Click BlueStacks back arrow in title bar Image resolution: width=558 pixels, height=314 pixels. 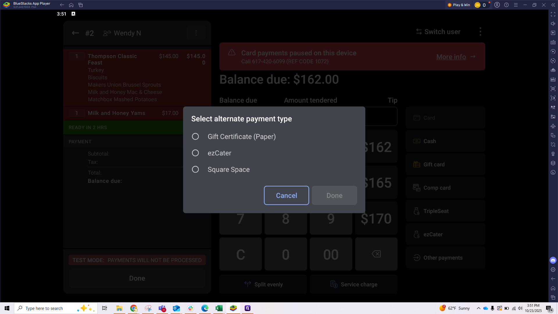(62, 5)
